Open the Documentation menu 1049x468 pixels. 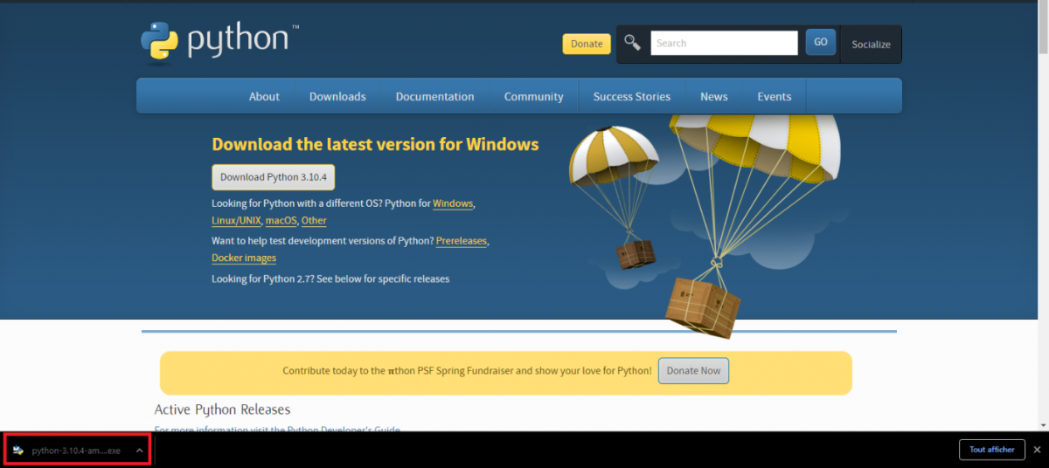tap(434, 96)
